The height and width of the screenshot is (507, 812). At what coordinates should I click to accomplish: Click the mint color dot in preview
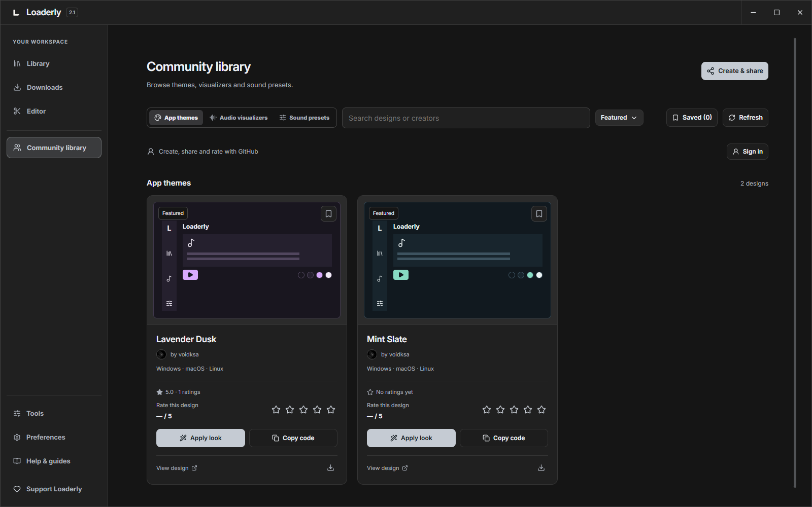tap(530, 275)
